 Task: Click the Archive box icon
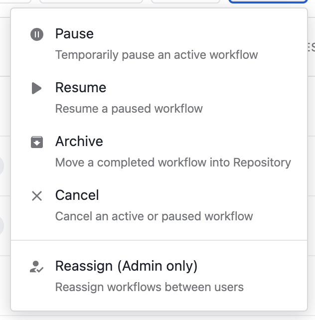37,142
